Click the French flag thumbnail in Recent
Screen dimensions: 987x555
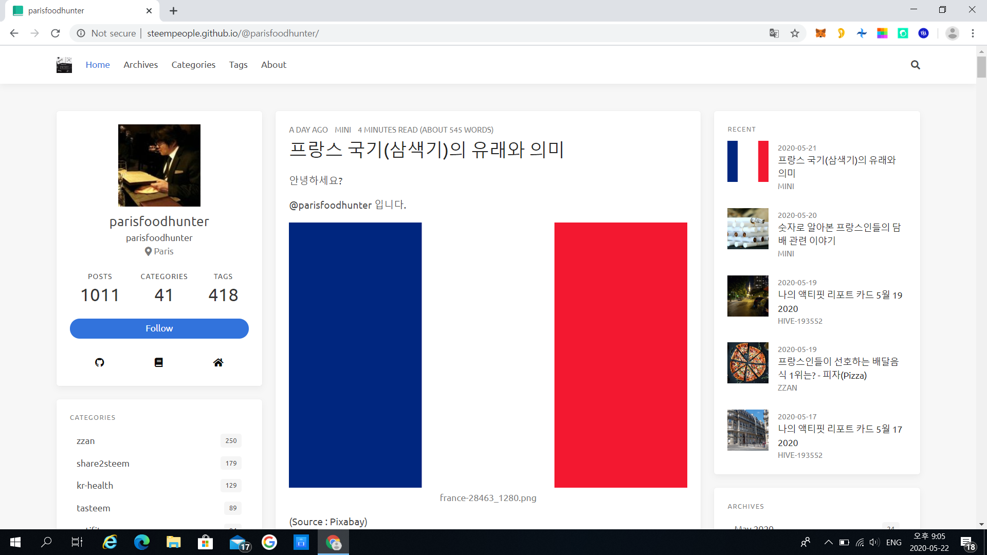pos(747,161)
